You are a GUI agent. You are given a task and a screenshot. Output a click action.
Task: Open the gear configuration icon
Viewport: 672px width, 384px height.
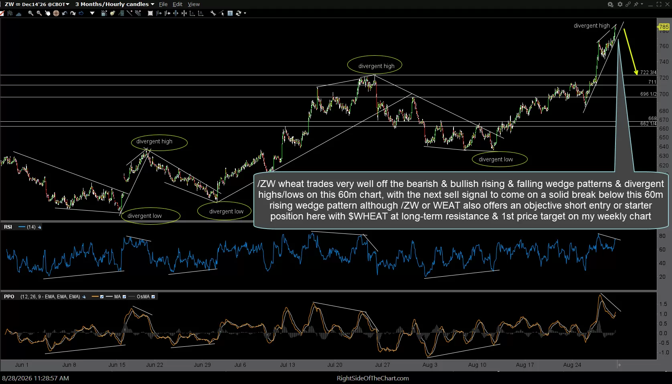click(x=620, y=4)
